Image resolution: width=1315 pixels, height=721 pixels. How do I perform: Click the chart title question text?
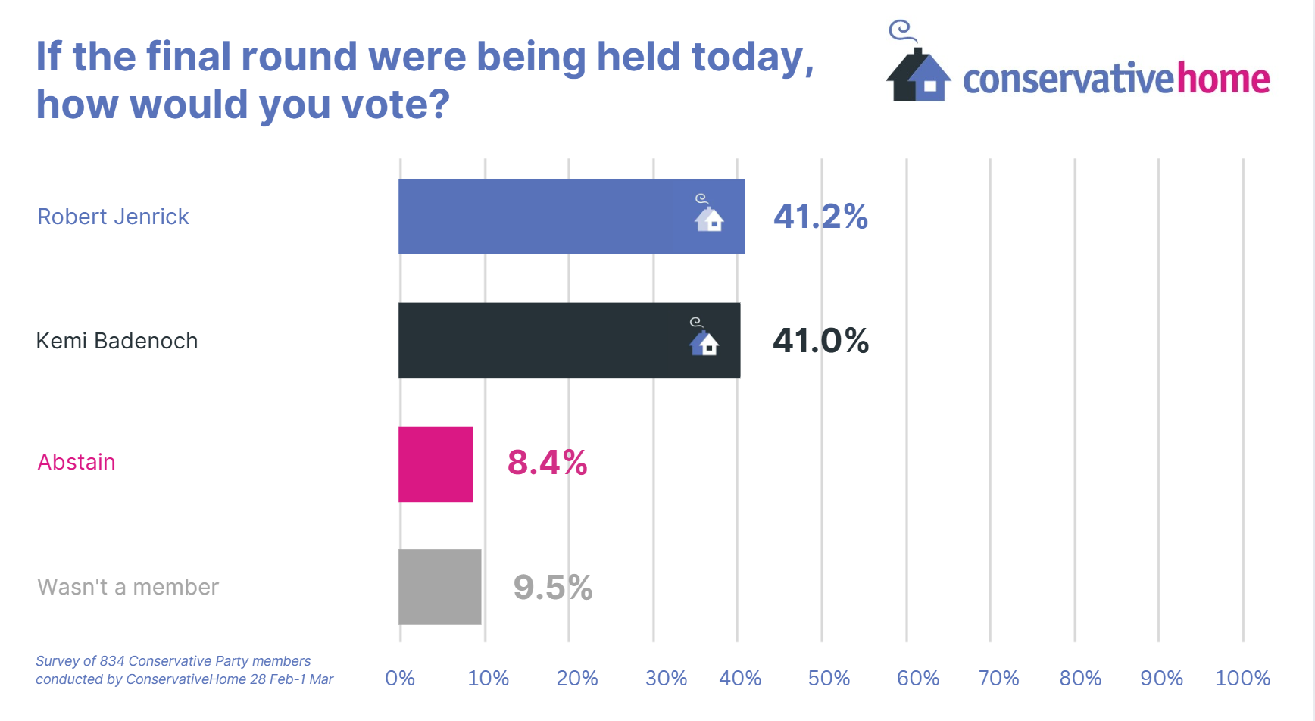[x=424, y=80]
